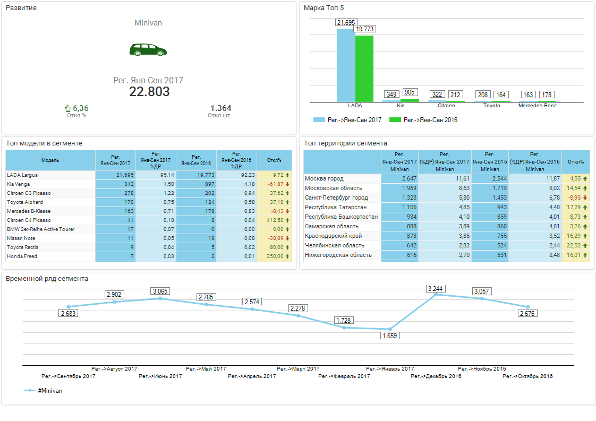Click time series point labeled 1.728
This screenshot has height=421, width=596.
point(344,328)
